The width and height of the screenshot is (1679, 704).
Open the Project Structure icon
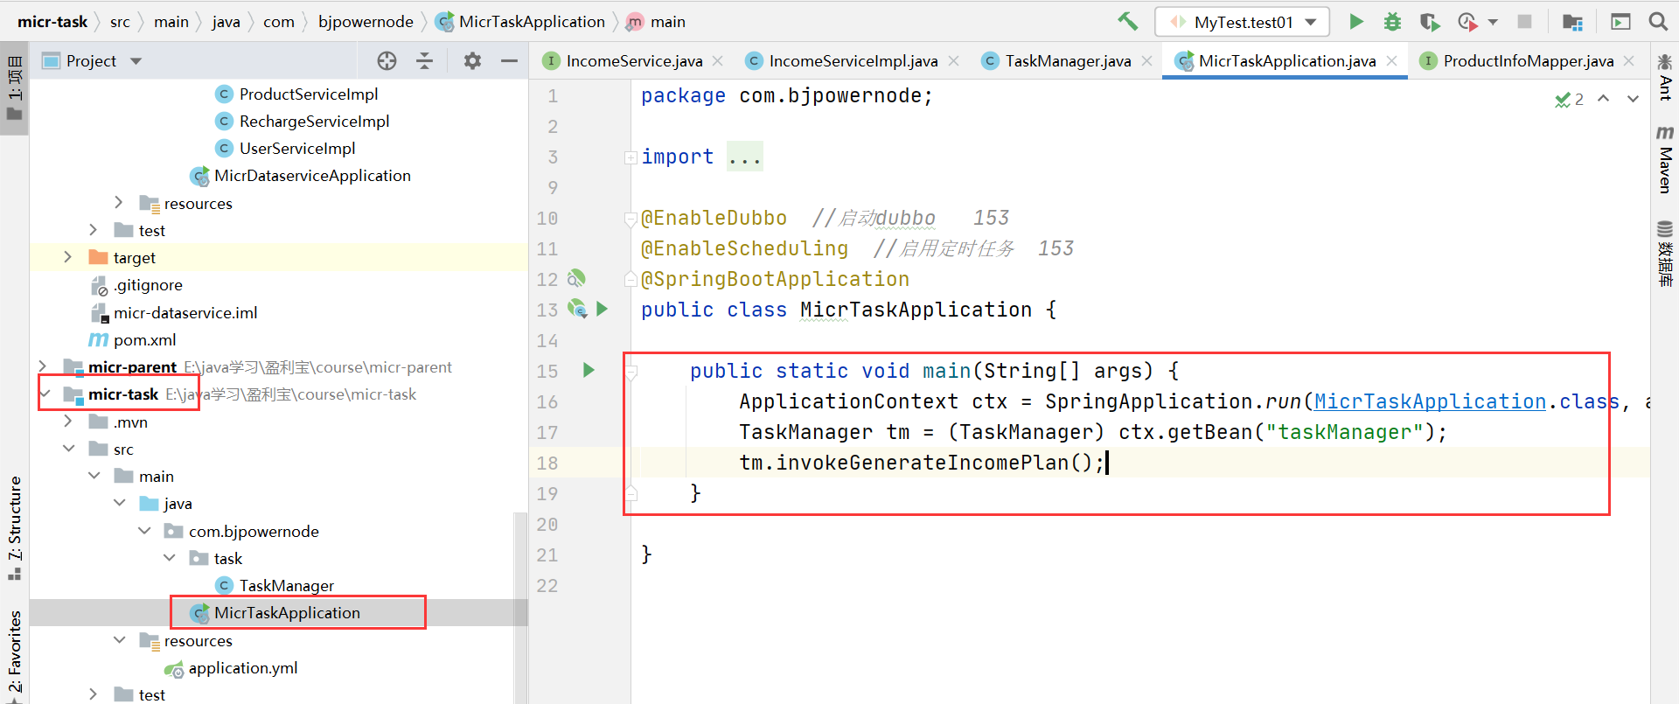coord(1572,22)
